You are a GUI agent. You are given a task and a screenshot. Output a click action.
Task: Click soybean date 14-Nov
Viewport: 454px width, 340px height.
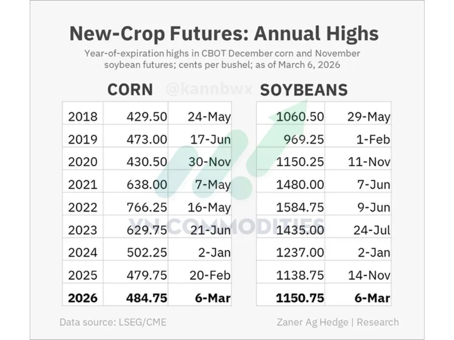[x=369, y=276]
